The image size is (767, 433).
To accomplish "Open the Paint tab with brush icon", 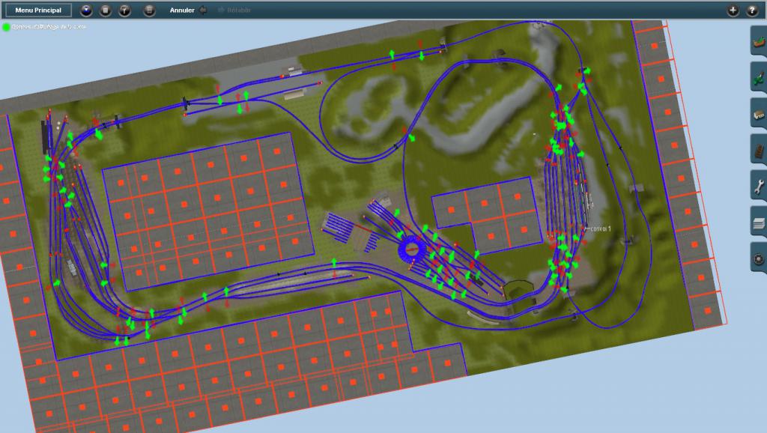I will [759, 78].
